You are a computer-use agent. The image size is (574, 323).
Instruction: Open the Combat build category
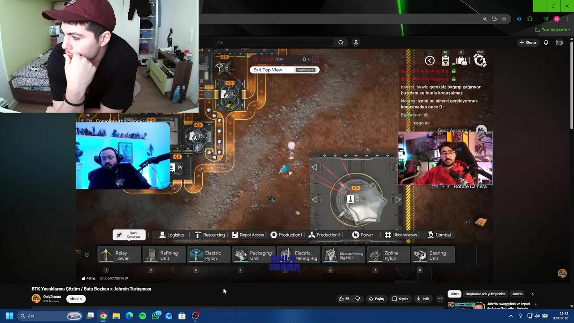[x=439, y=235]
